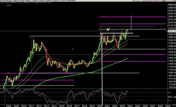The height and width of the screenshot is (107, 176).
Task: Click the 2013 label on time axis
Action: click(x=46, y=106)
